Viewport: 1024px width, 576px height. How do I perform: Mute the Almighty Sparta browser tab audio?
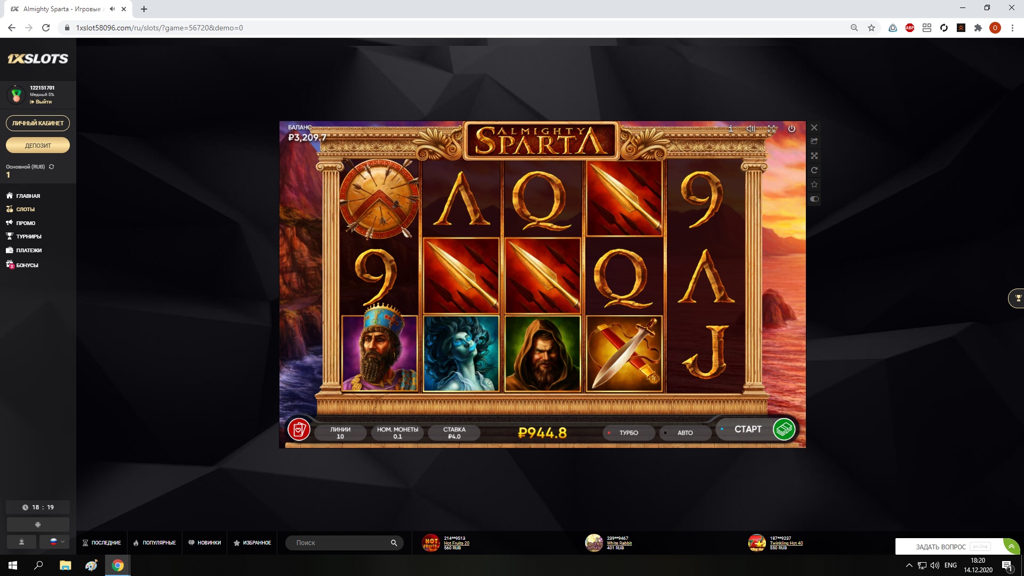point(113,9)
